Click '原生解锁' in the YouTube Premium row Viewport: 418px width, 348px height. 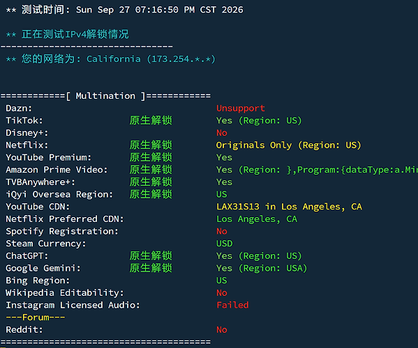click(x=151, y=157)
